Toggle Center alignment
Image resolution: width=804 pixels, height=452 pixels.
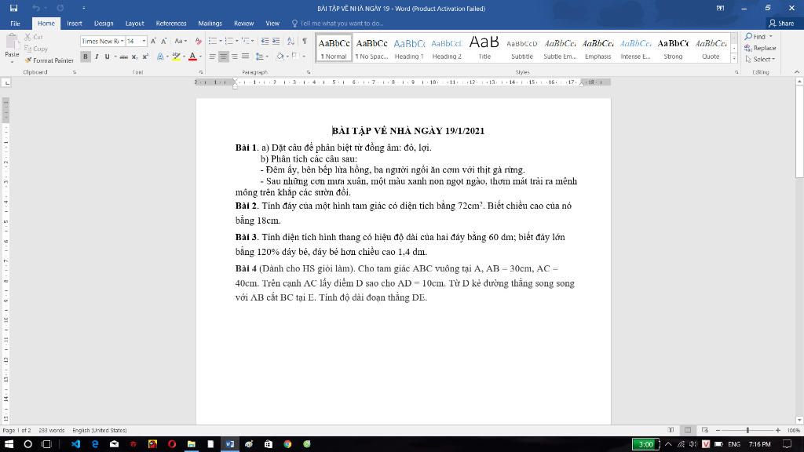point(223,56)
